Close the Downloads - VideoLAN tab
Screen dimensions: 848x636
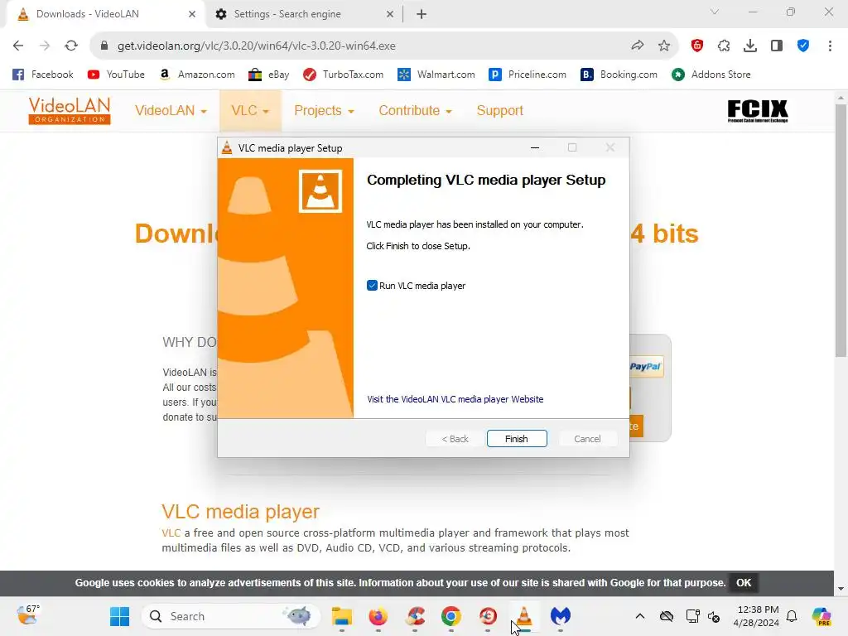point(192,14)
